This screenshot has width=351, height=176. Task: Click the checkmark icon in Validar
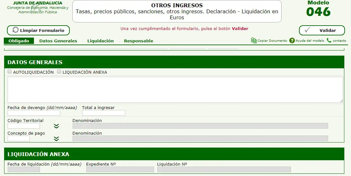pyautogui.click(x=307, y=30)
